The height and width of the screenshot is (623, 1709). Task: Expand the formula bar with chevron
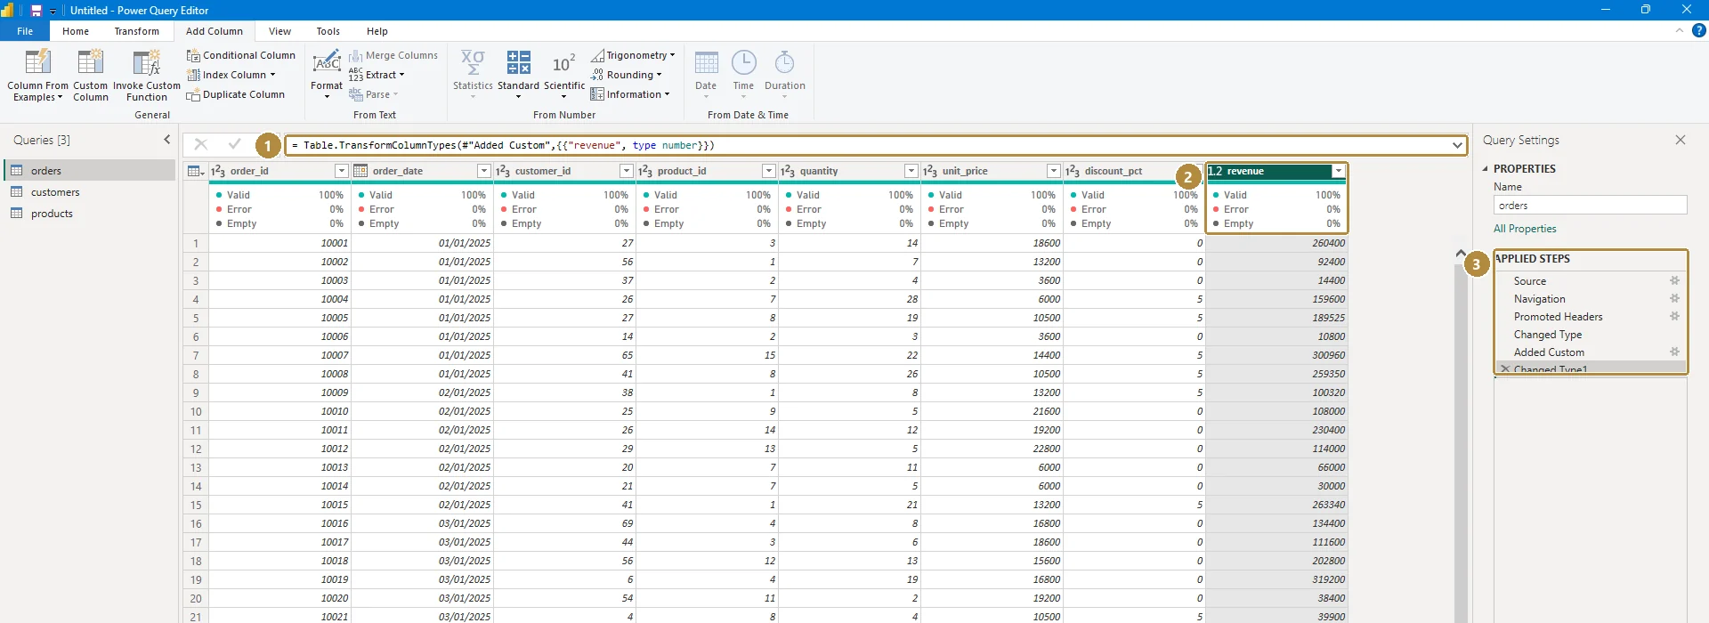(x=1457, y=145)
